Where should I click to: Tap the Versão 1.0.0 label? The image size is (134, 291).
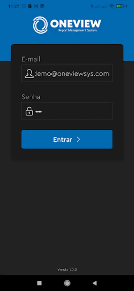pyautogui.click(x=67, y=269)
